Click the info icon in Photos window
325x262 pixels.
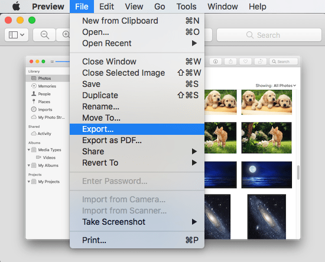click(216, 62)
